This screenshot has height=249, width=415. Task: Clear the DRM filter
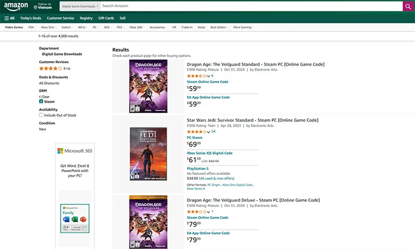[x=45, y=97]
